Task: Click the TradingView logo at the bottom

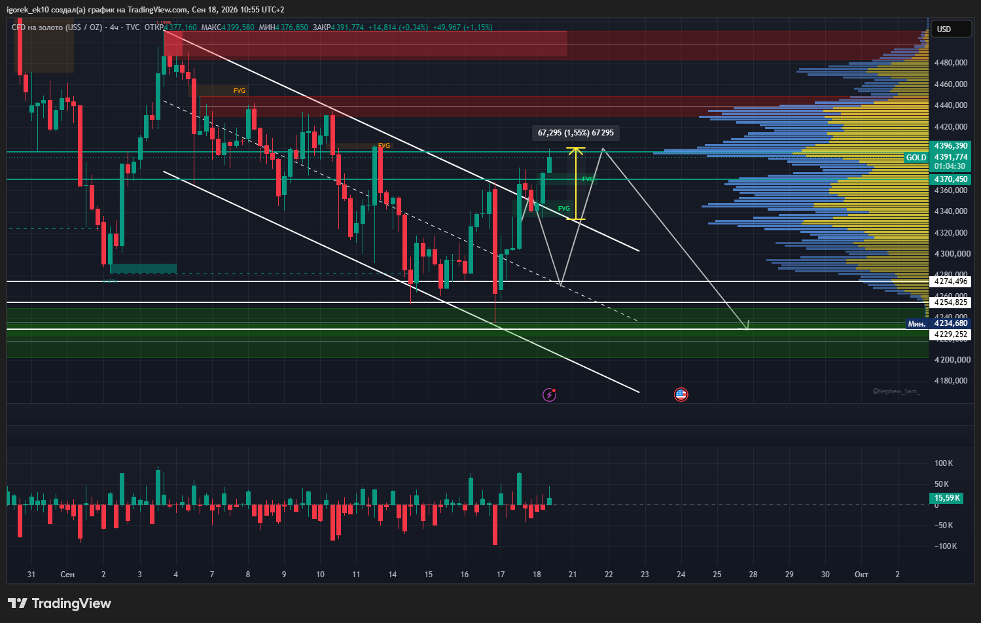Action: click(x=60, y=603)
